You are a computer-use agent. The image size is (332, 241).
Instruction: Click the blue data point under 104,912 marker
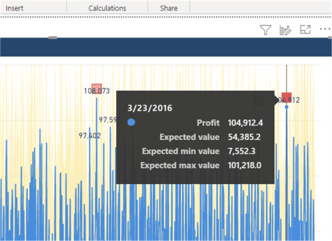287,107
